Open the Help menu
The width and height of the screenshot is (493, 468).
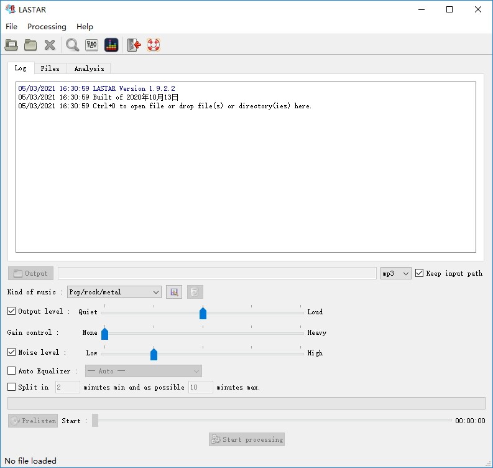85,26
